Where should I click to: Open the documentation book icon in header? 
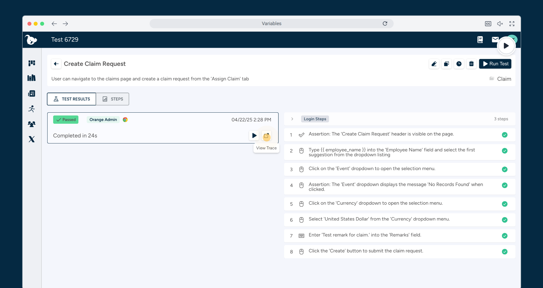(x=480, y=40)
